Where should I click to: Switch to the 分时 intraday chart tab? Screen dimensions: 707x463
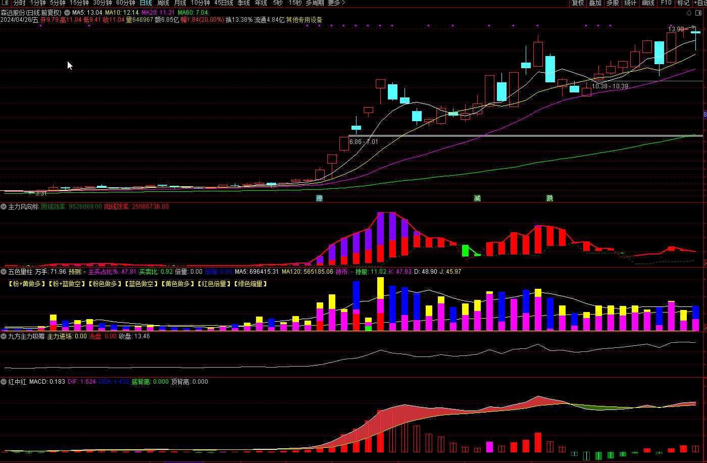pyautogui.click(x=19, y=3)
